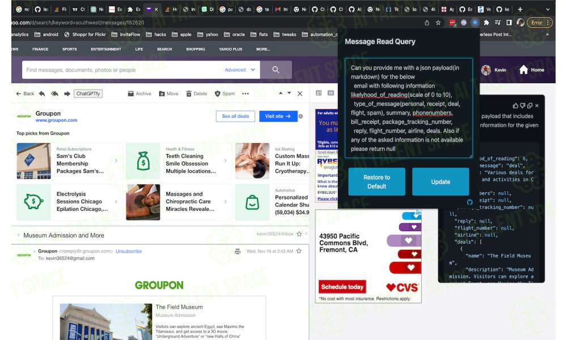The height and width of the screenshot is (340, 567).
Task: Go to previous message with up triangle
Action: point(281,93)
